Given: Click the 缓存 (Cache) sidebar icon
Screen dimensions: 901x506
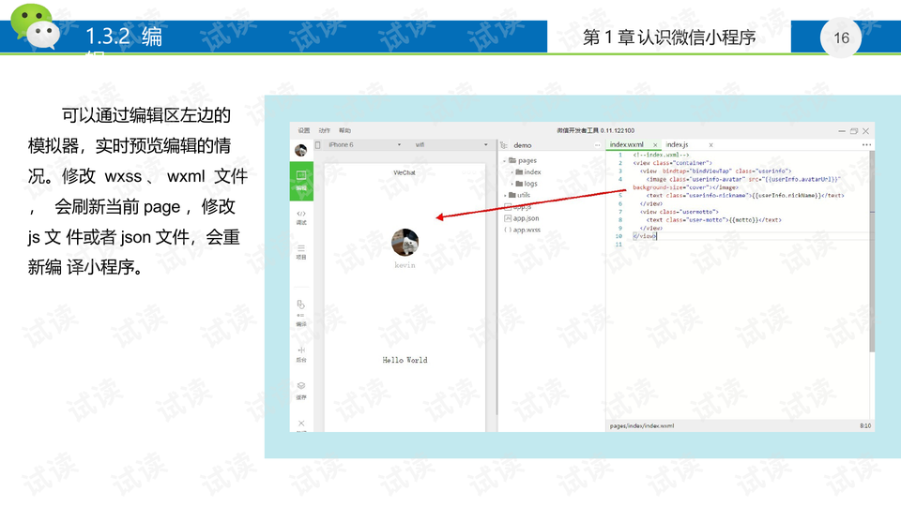Looking at the screenshot, I should [301, 390].
